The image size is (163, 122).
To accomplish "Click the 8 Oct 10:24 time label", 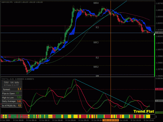I will pos(136,120).
